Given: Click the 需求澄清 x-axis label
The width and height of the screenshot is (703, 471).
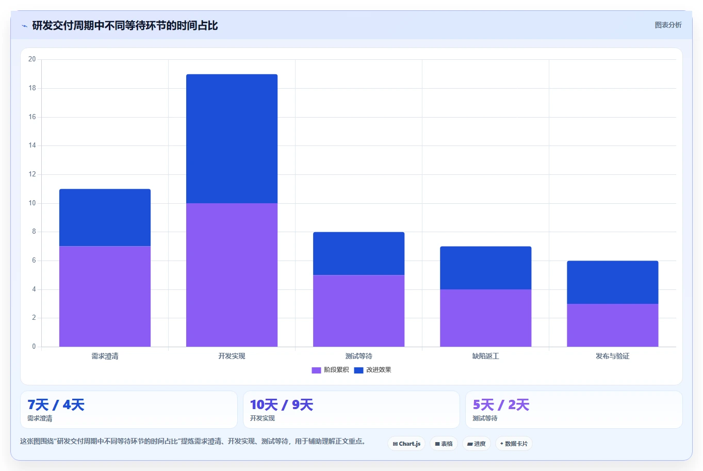Looking at the screenshot, I should (105, 356).
